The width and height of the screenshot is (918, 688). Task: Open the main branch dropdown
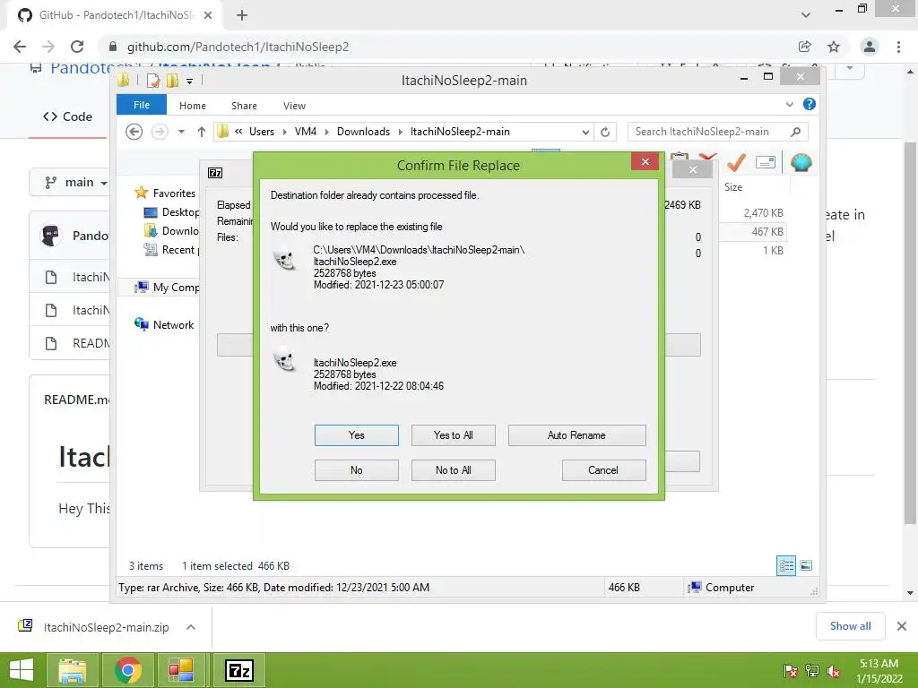(76, 183)
